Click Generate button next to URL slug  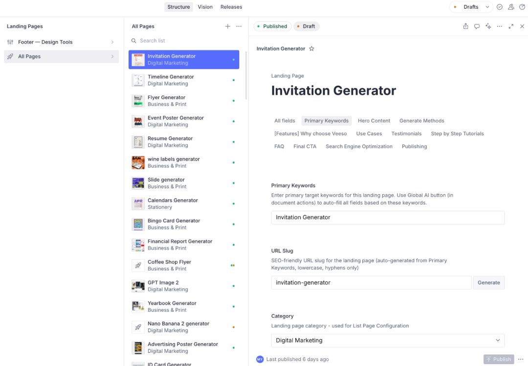tap(488, 283)
